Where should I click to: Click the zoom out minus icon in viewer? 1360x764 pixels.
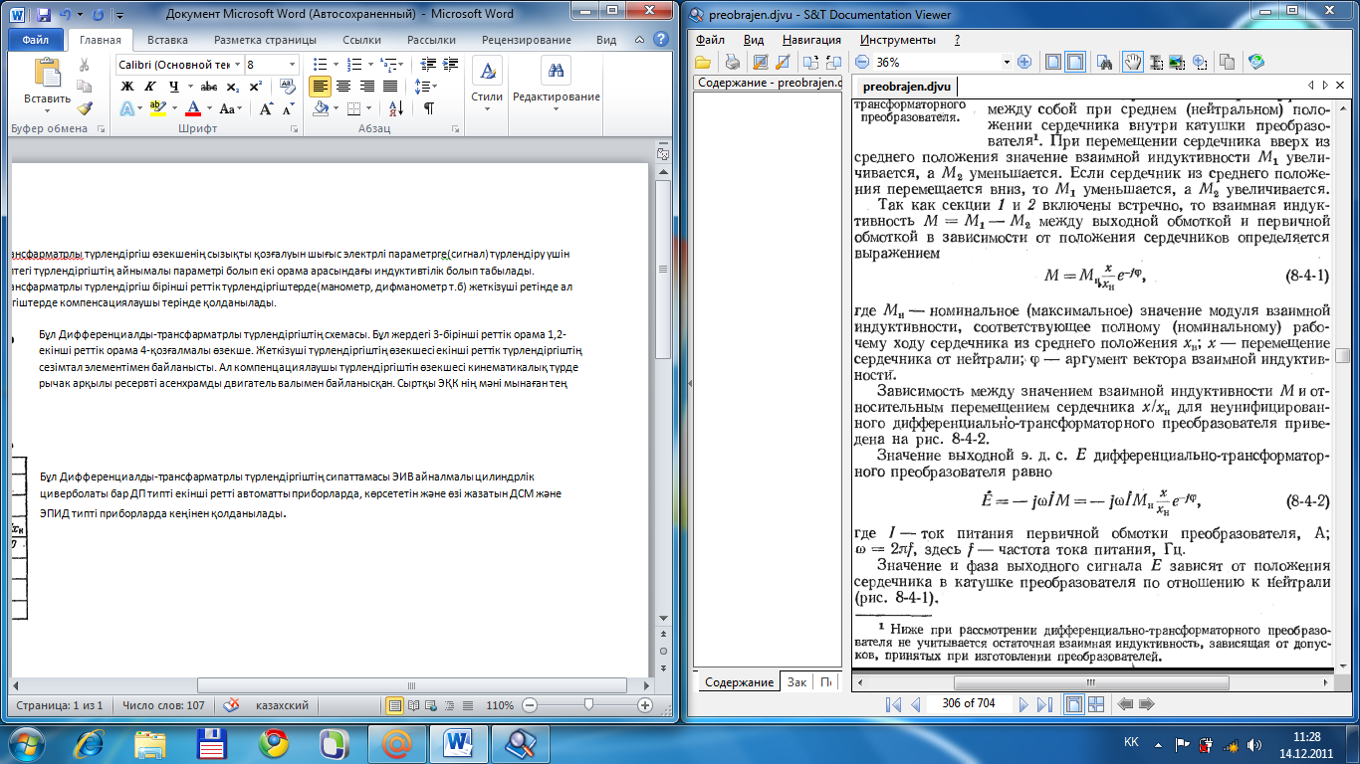coord(860,62)
